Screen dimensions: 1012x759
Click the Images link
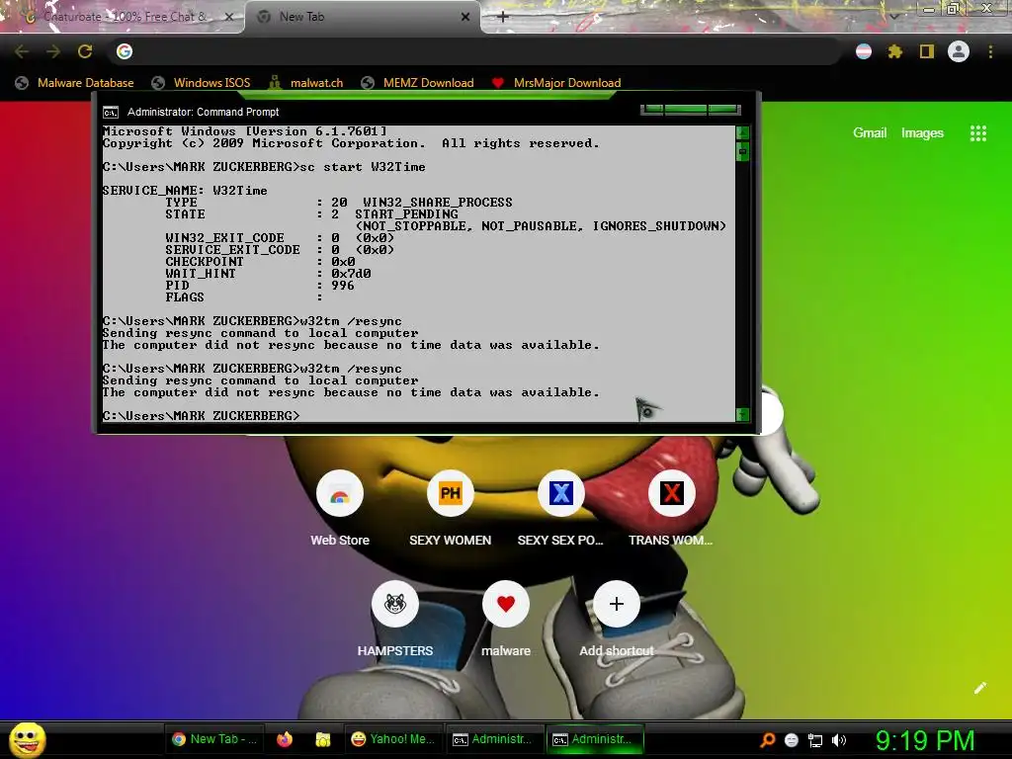tap(922, 133)
